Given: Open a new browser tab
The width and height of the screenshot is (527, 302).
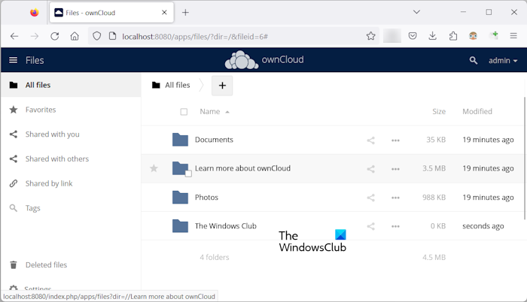Looking at the screenshot, I should point(185,13).
